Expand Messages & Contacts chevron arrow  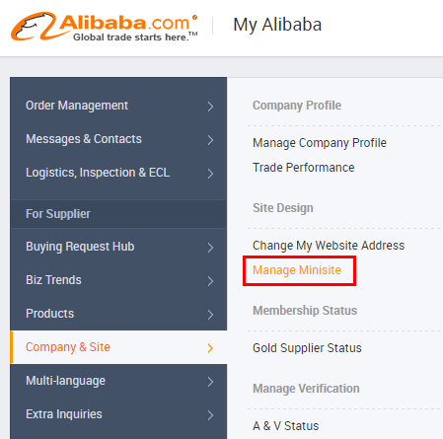[210, 140]
